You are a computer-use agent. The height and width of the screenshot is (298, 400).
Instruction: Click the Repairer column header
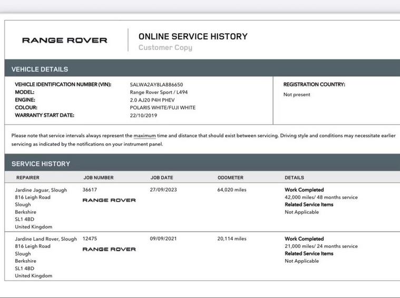(27, 178)
